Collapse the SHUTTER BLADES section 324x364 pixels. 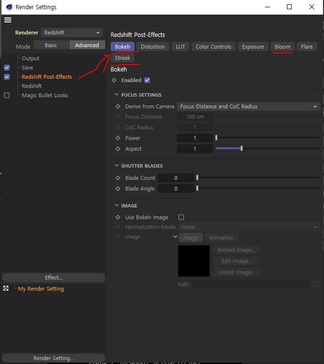116,166
